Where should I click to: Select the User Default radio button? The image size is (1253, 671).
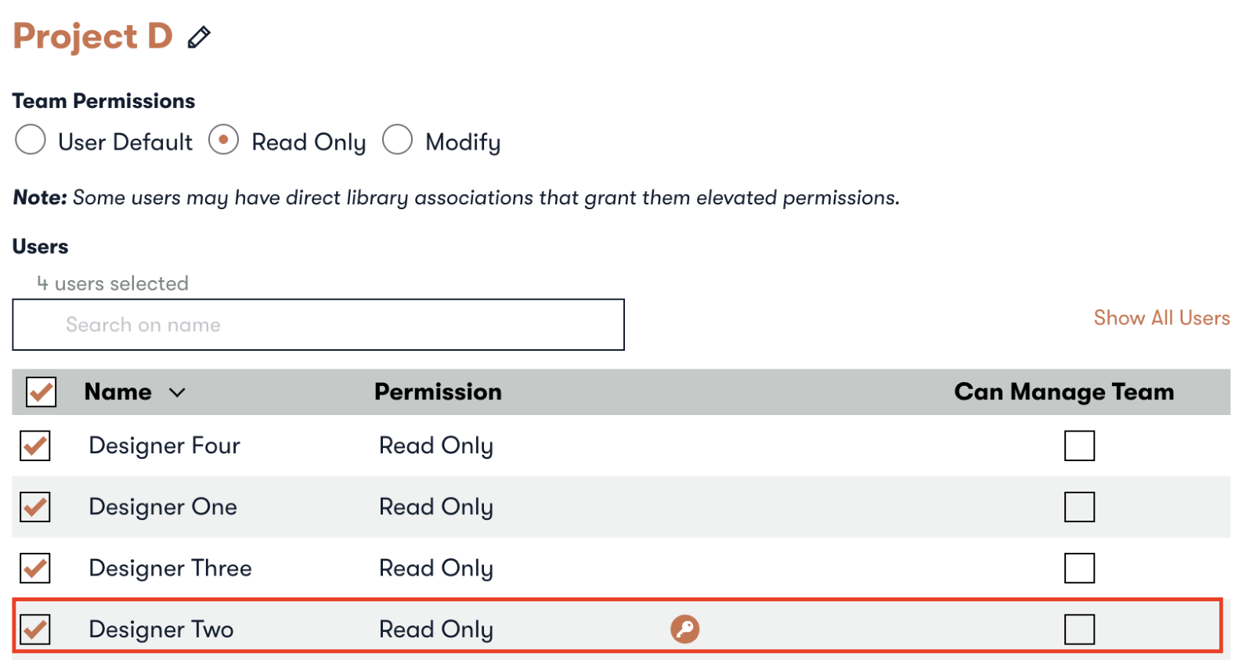31,140
